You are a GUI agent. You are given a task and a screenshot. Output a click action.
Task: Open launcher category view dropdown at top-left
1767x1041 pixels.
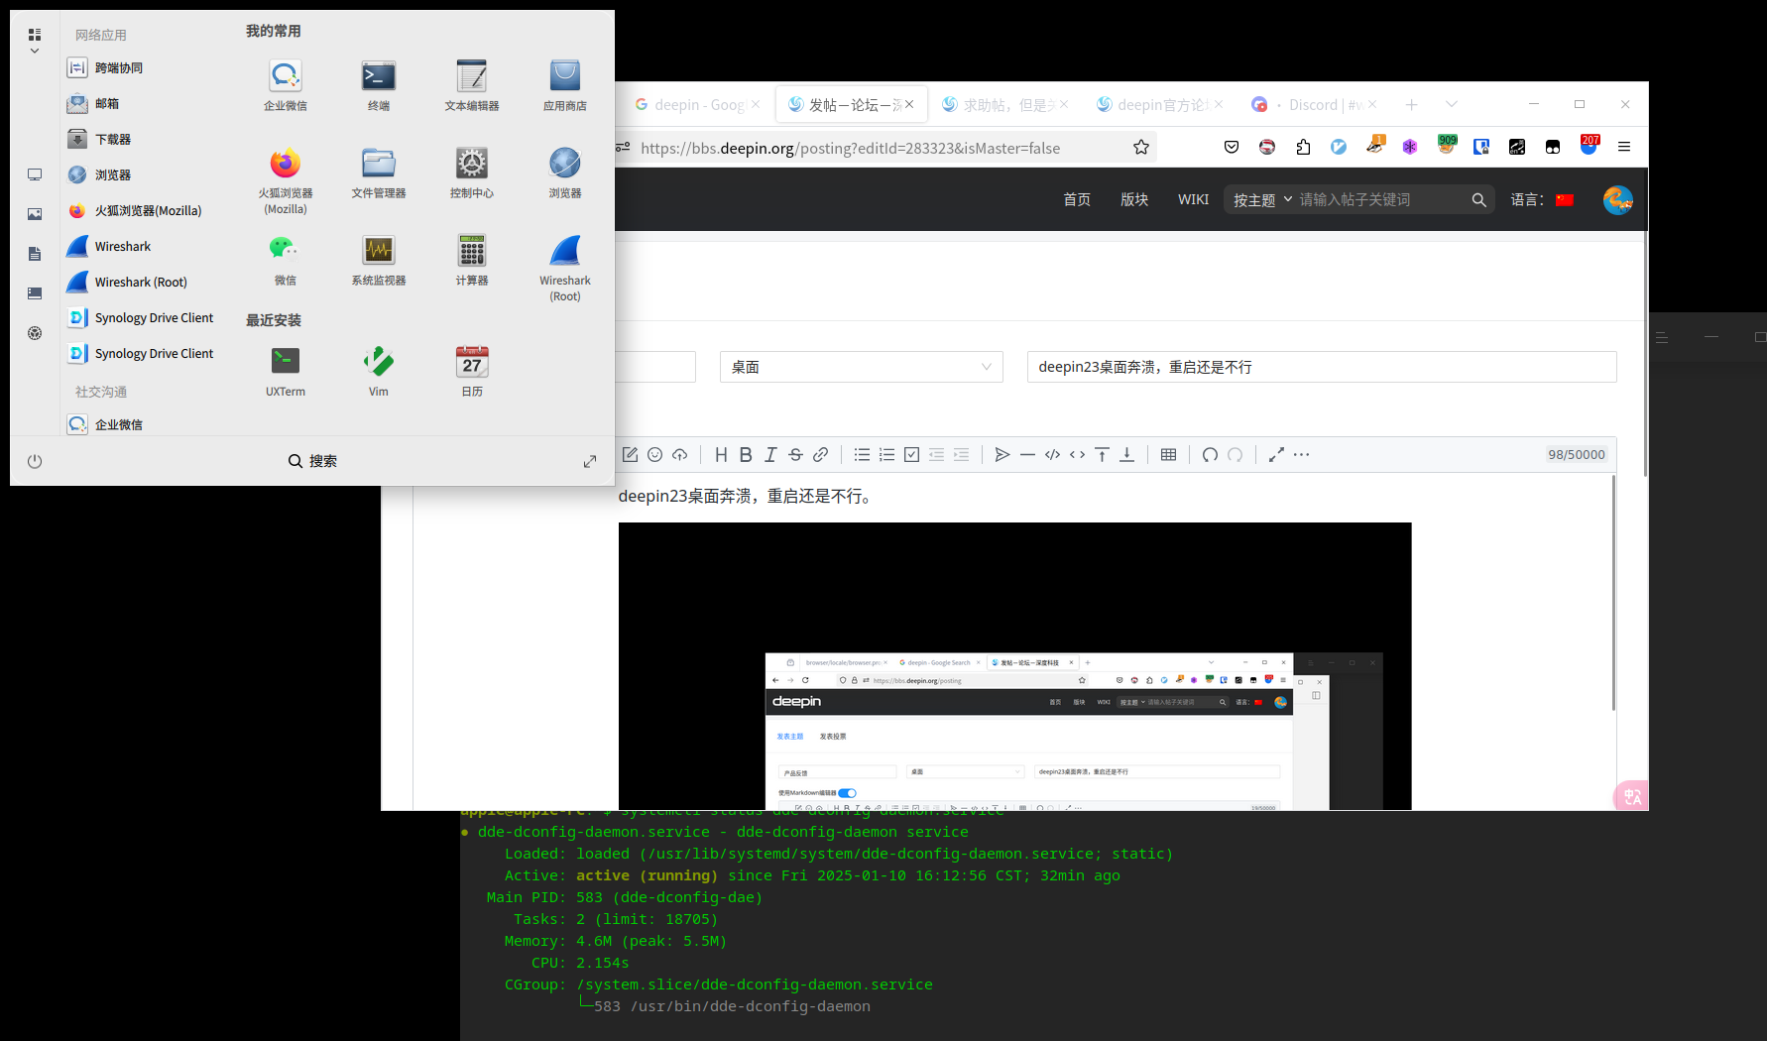(35, 40)
